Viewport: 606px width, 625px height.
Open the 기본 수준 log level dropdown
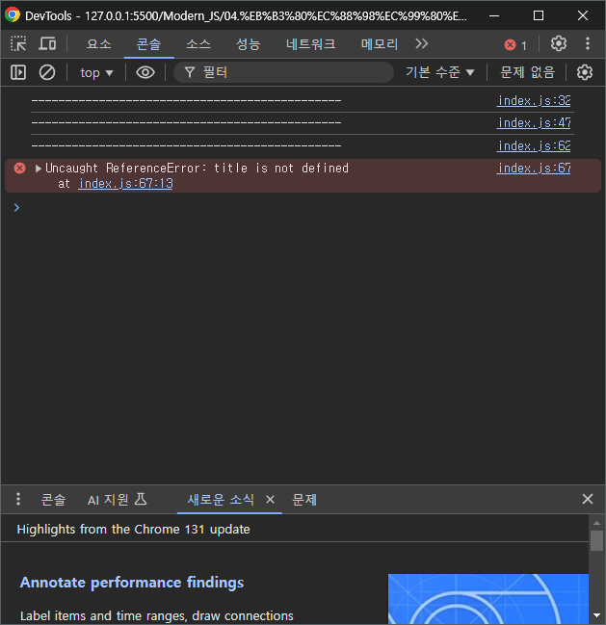point(440,72)
